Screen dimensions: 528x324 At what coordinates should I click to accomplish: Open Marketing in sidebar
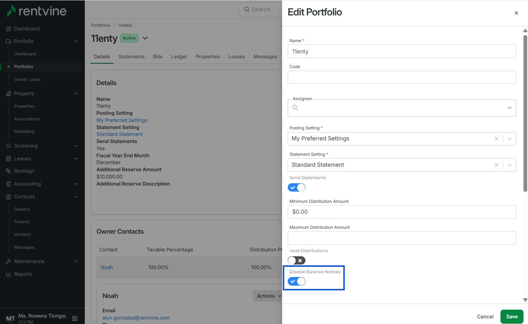pyautogui.click(x=24, y=131)
